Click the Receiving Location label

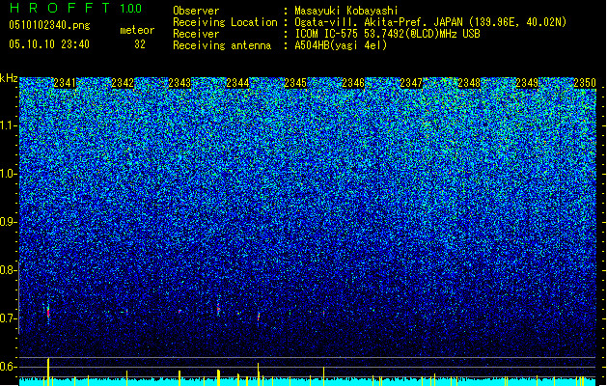pos(225,22)
